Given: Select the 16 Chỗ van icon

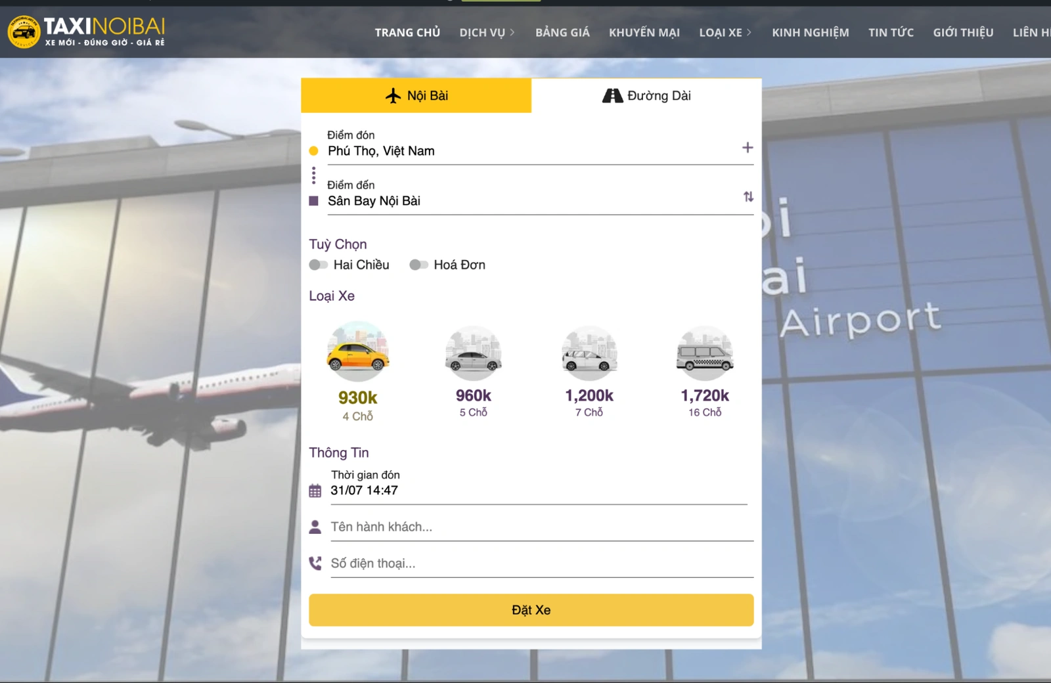Looking at the screenshot, I should click(704, 353).
